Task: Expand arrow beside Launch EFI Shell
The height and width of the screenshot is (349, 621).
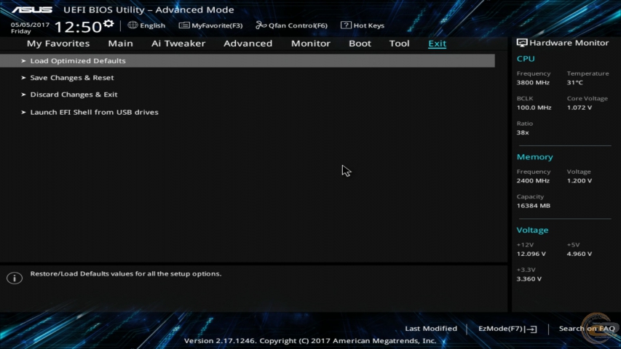Action: point(23,113)
